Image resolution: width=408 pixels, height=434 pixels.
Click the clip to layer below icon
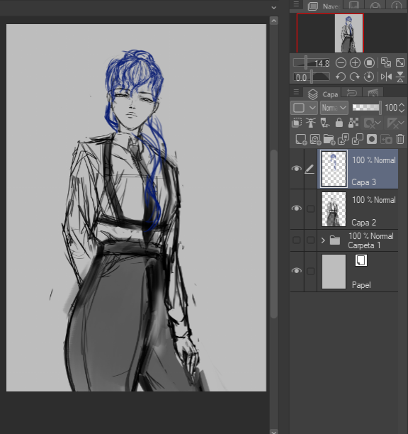(x=297, y=123)
